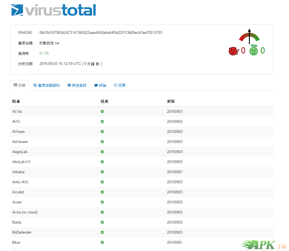Click the Ad-Aware antivirus name
Viewport: 289px width, 251px height.
pos(20,142)
